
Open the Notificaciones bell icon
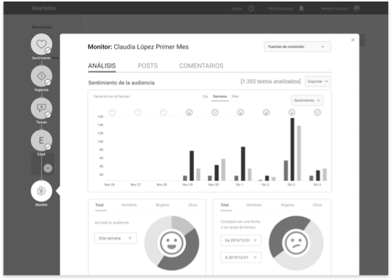[301, 8]
